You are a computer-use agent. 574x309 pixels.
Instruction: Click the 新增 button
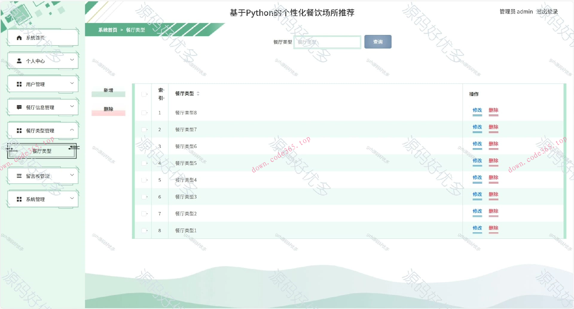coord(108,91)
